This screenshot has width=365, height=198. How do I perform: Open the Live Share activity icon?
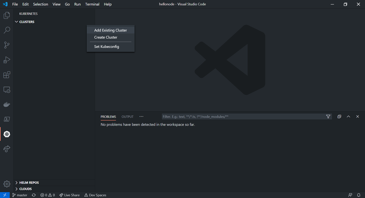point(7,149)
